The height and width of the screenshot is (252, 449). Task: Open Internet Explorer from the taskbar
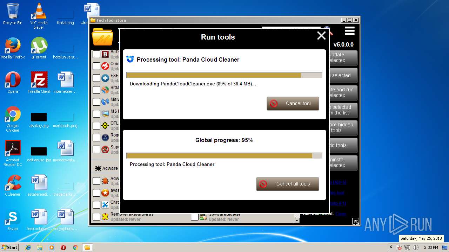coord(28,247)
